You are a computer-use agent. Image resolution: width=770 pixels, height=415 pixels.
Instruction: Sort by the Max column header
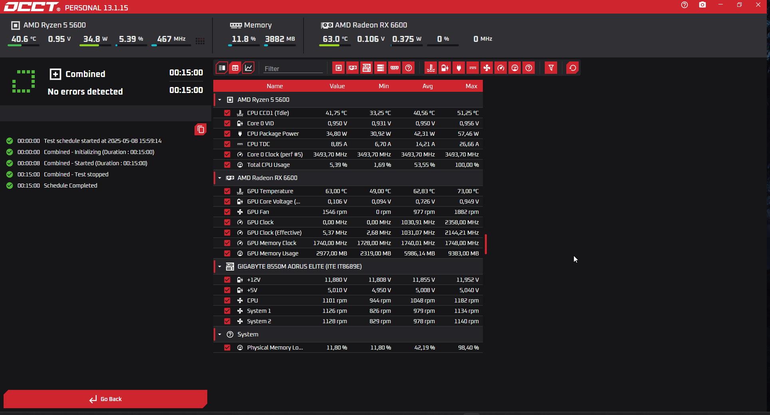coord(471,86)
